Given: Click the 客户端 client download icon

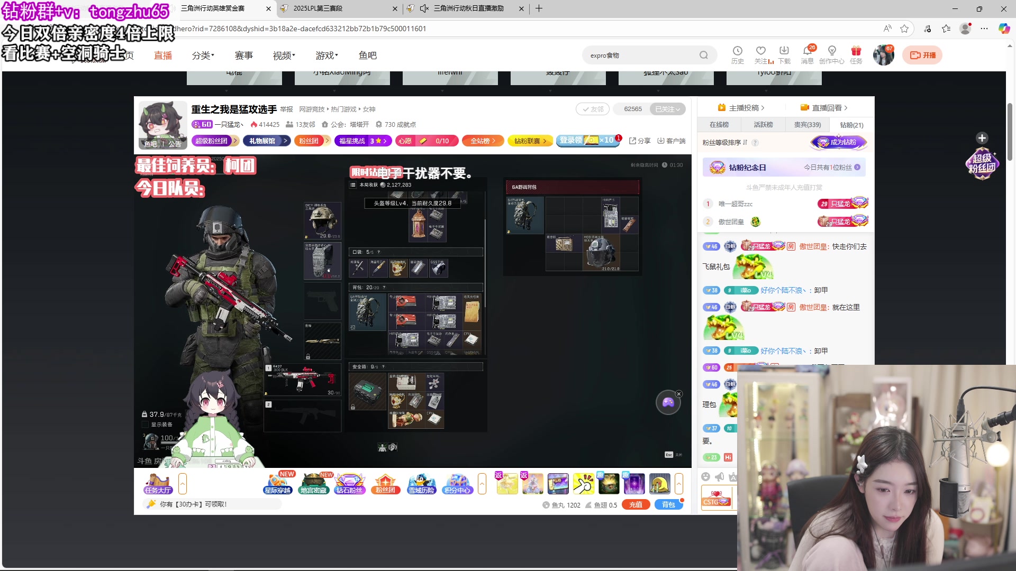Looking at the screenshot, I should (671, 141).
